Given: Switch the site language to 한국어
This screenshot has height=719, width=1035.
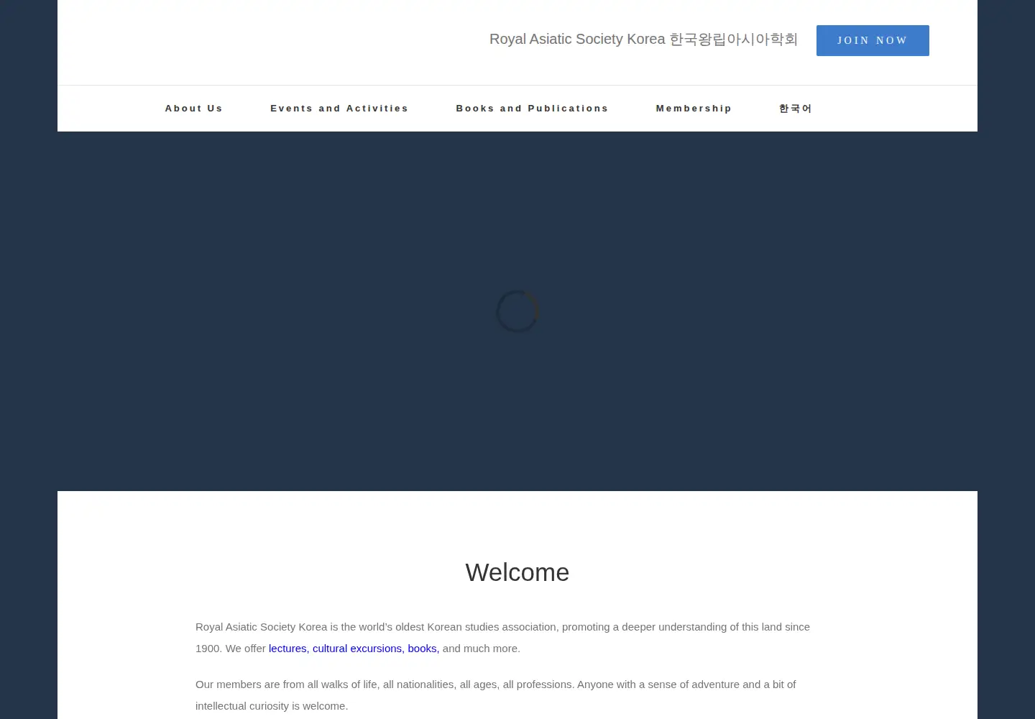Looking at the screenshot, I should pyautogui.click(x=796, y=109).
